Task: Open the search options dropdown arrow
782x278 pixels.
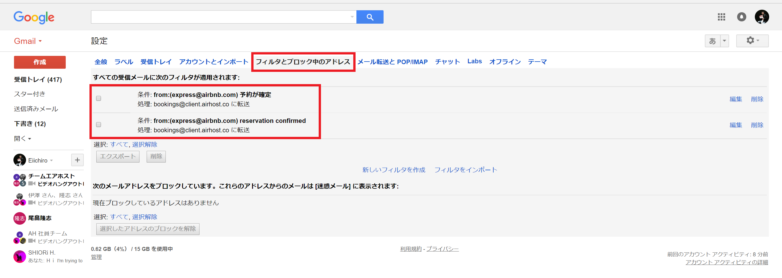Action: [x=352, y=17]
